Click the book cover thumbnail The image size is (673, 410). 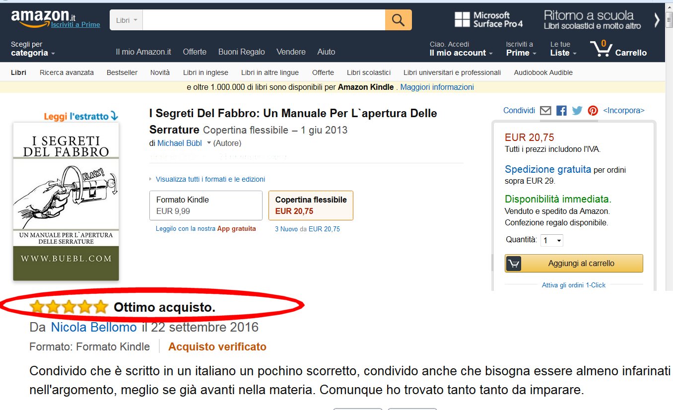point(66,202)
